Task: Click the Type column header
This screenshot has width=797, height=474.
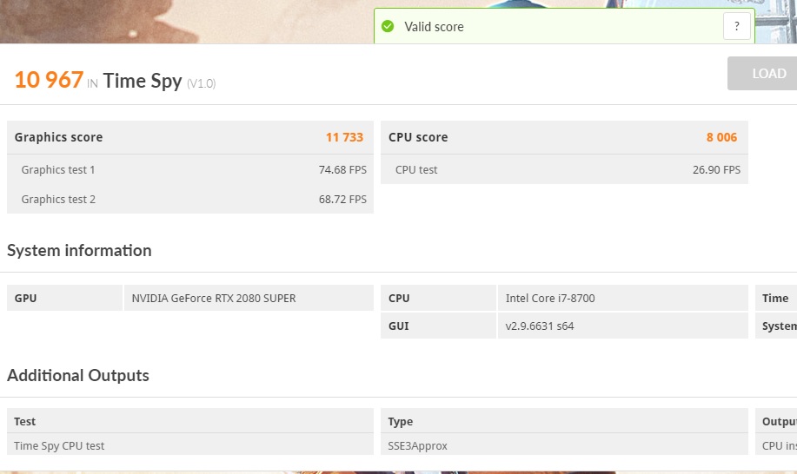Action: [401, 422]
